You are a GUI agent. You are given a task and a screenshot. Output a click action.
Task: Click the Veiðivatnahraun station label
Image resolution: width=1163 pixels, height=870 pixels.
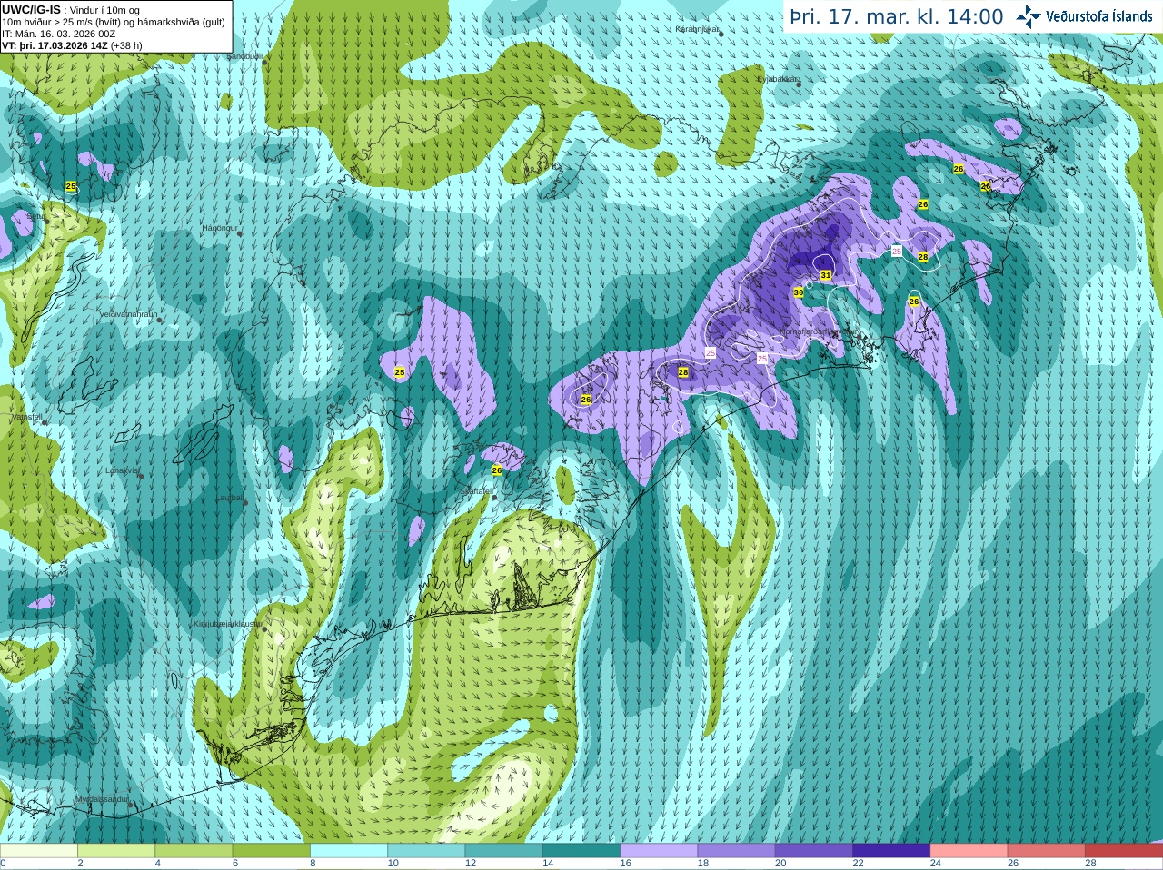point(128,314)
